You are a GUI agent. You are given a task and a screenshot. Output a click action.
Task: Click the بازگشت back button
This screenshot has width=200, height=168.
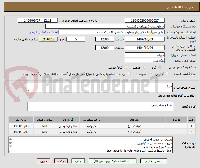coord(61,161)
